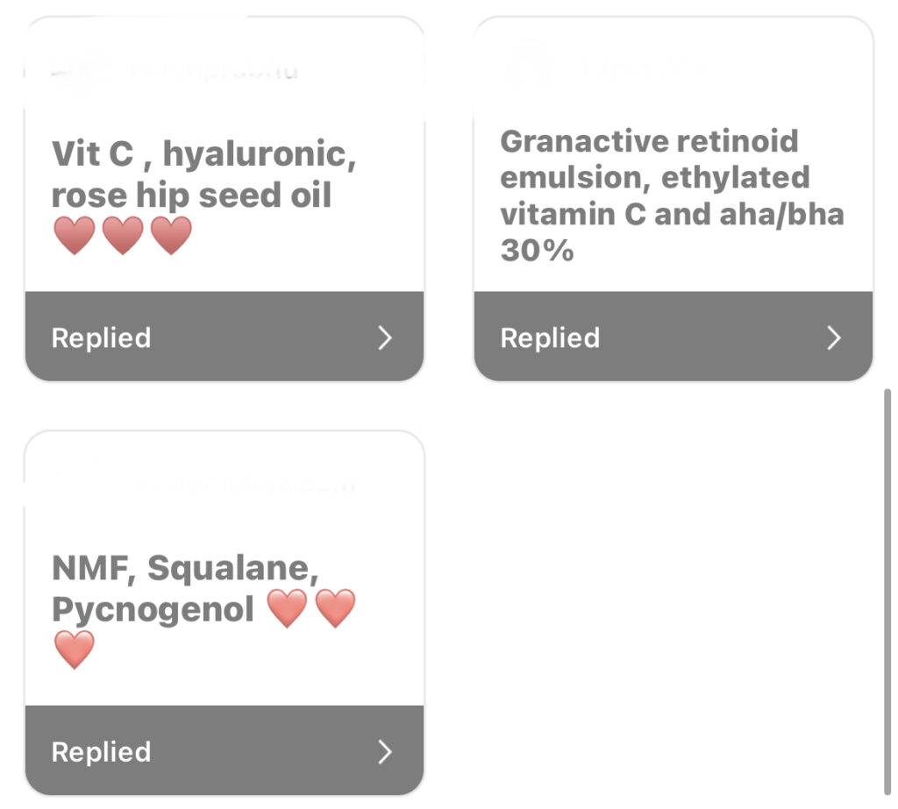
Task: Click lone heart emoji below Pycnogenol line
Action: pos(75,649)
